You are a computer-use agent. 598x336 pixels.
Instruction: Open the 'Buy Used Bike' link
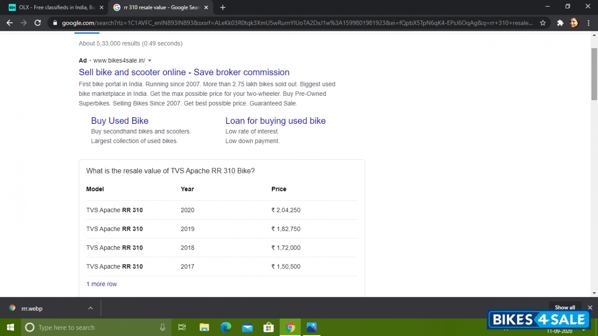click(120, 121)
